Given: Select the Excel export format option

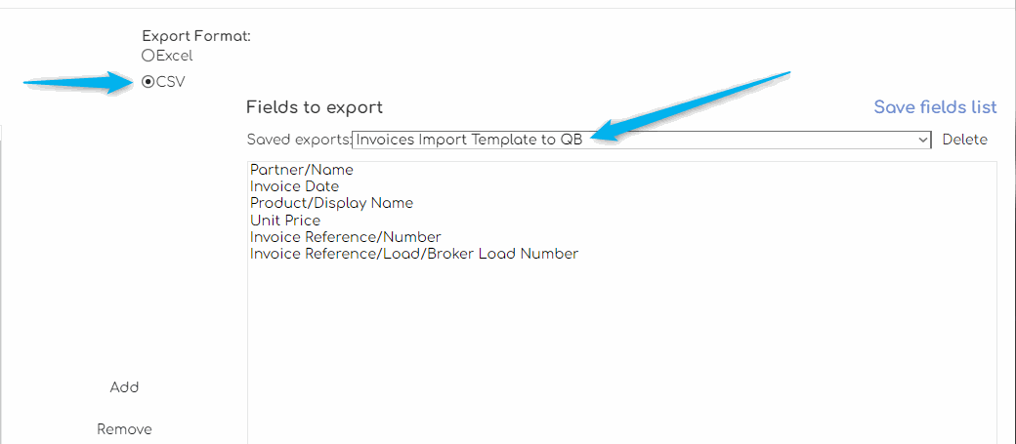Looking at the screenshot, I should [148, 57].
